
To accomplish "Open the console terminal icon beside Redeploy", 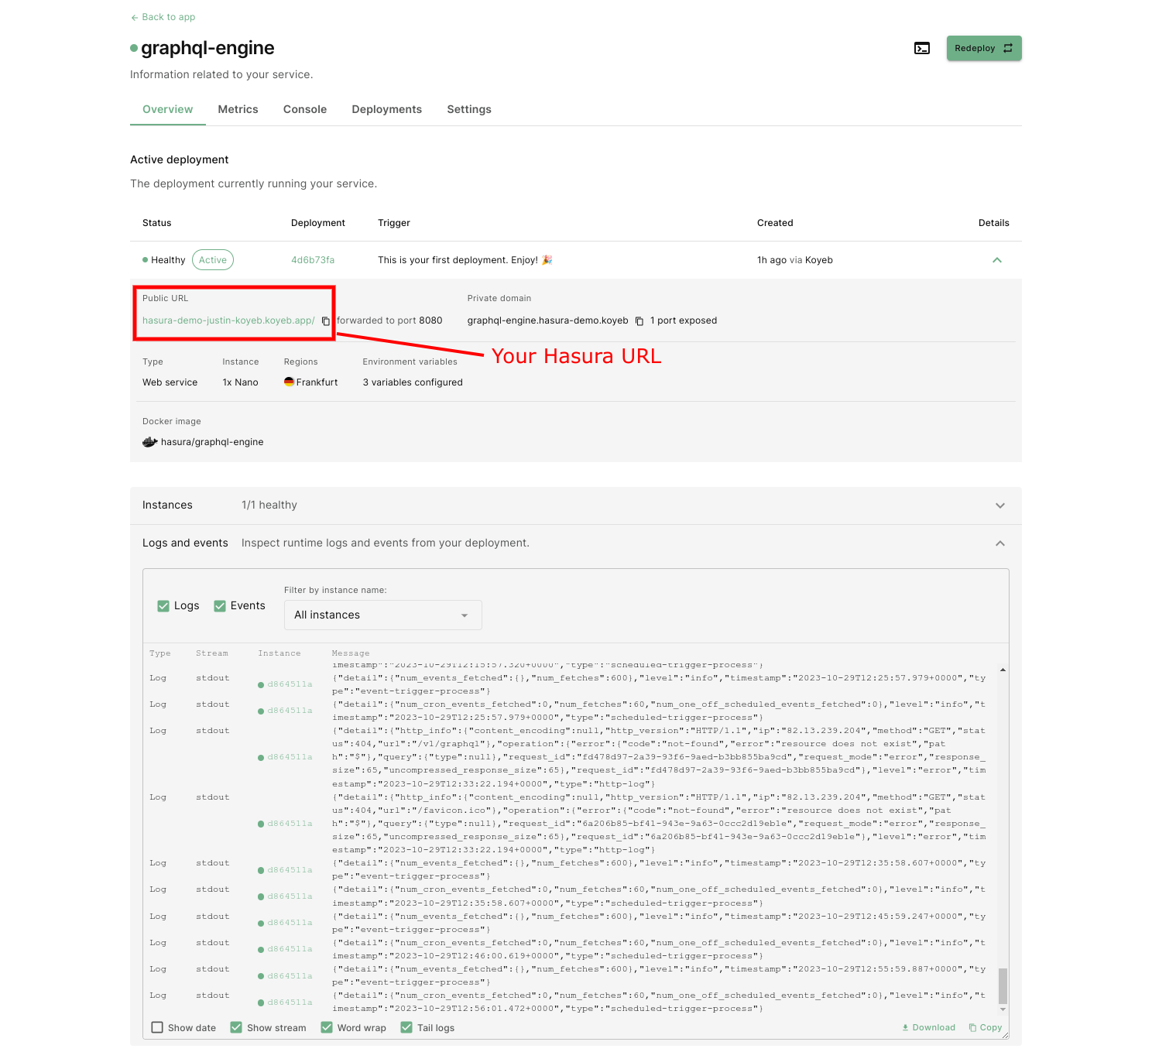I will pyautogui.click(x=921, y=48).
